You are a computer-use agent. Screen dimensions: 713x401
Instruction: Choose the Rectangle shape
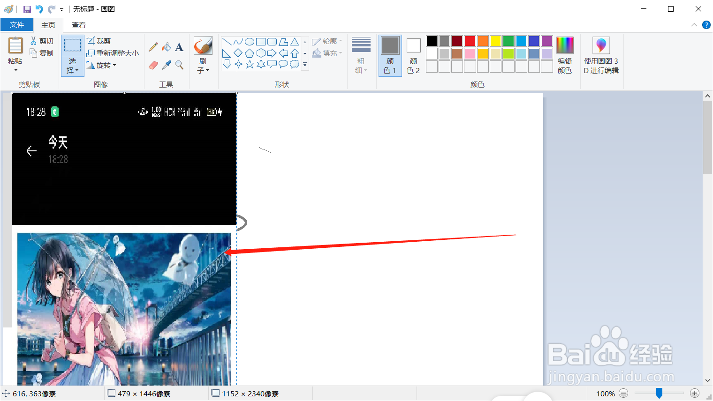(261, 42)
